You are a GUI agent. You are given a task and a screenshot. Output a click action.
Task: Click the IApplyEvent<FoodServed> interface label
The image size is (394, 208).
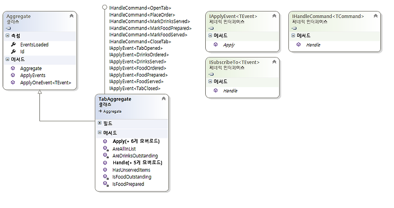click(136, 82)
